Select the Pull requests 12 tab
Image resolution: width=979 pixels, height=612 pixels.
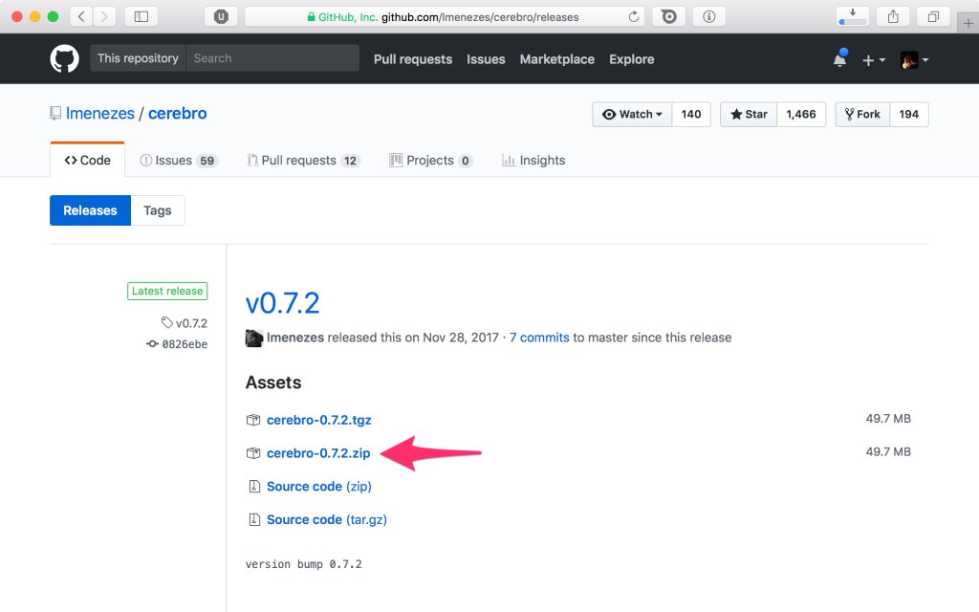(x=303, y=161)
